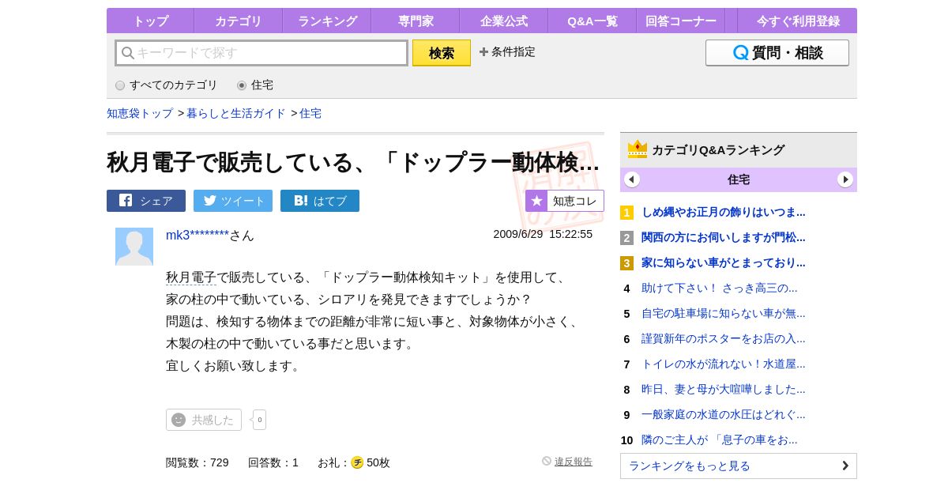
Task: Open the 専門家 tab
Action: pos(416,21)
